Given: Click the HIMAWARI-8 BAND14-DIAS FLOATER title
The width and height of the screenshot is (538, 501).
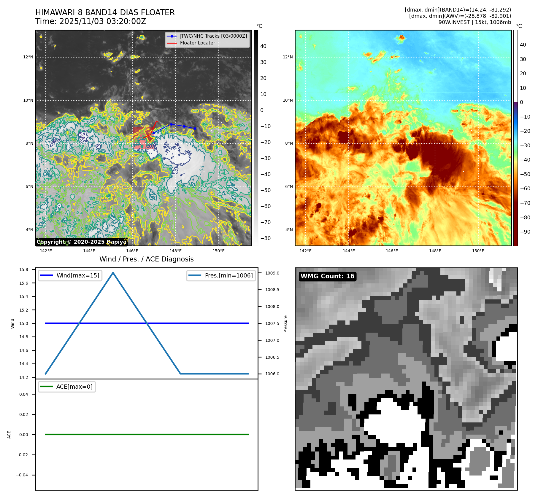Looking at the screenshot, I should [x=105, y=12].
